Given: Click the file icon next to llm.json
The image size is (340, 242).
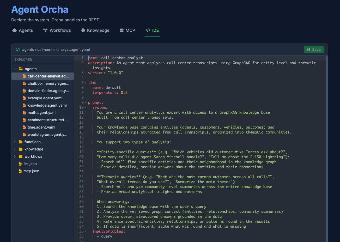Looking at the screenshot, I should coord(20,164).
